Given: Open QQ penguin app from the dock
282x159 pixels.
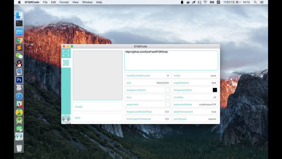Looking at the screenshot, I should [19, 64].
